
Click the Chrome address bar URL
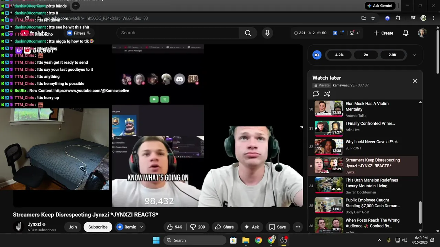tap(96, 18)
